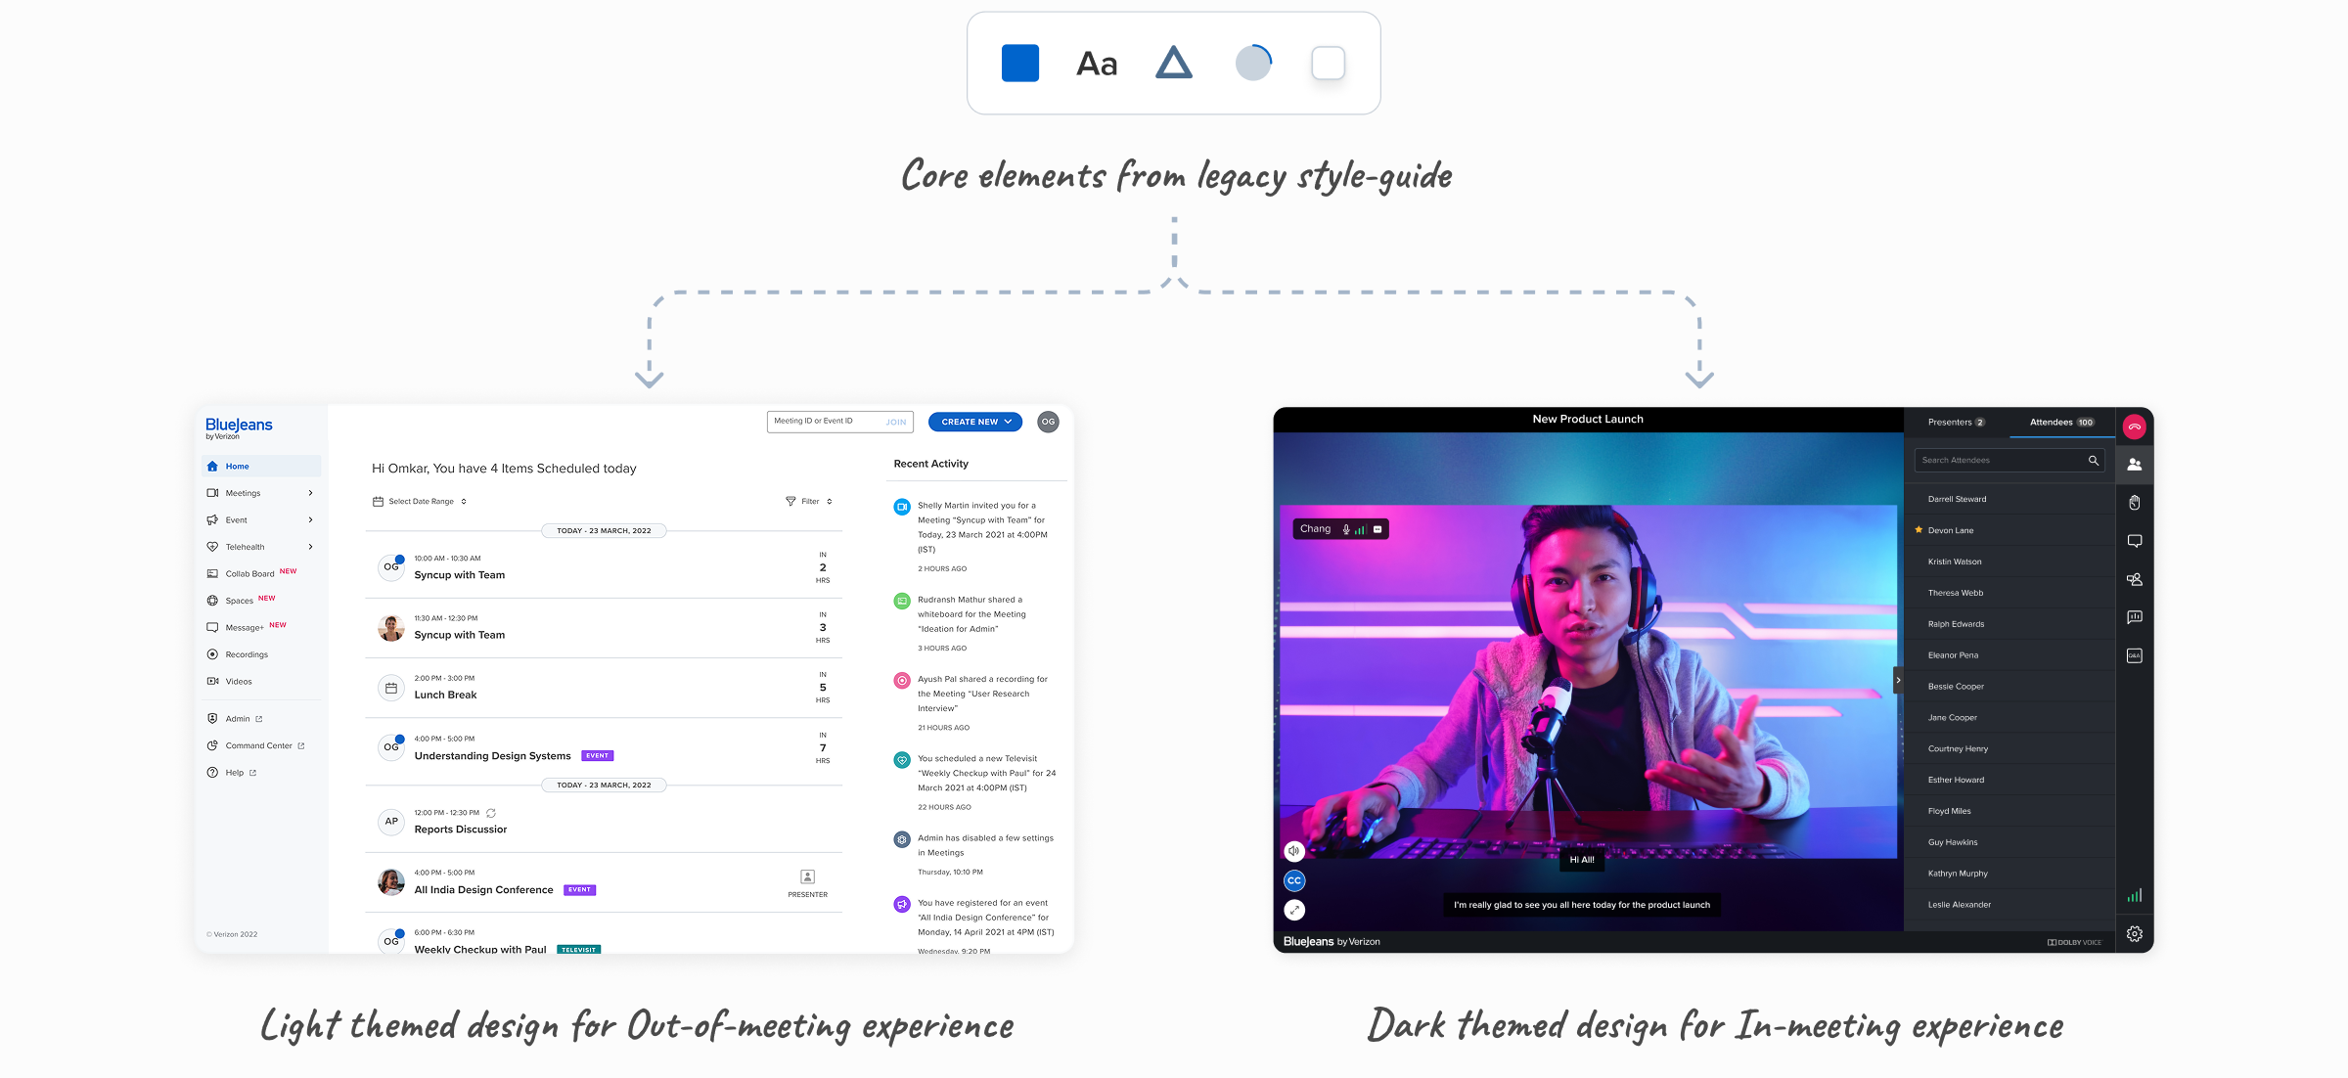This screenshot has height=1078, width=2348.
Task: Open the polls icon in sidebar
Action: [2134, 617]
